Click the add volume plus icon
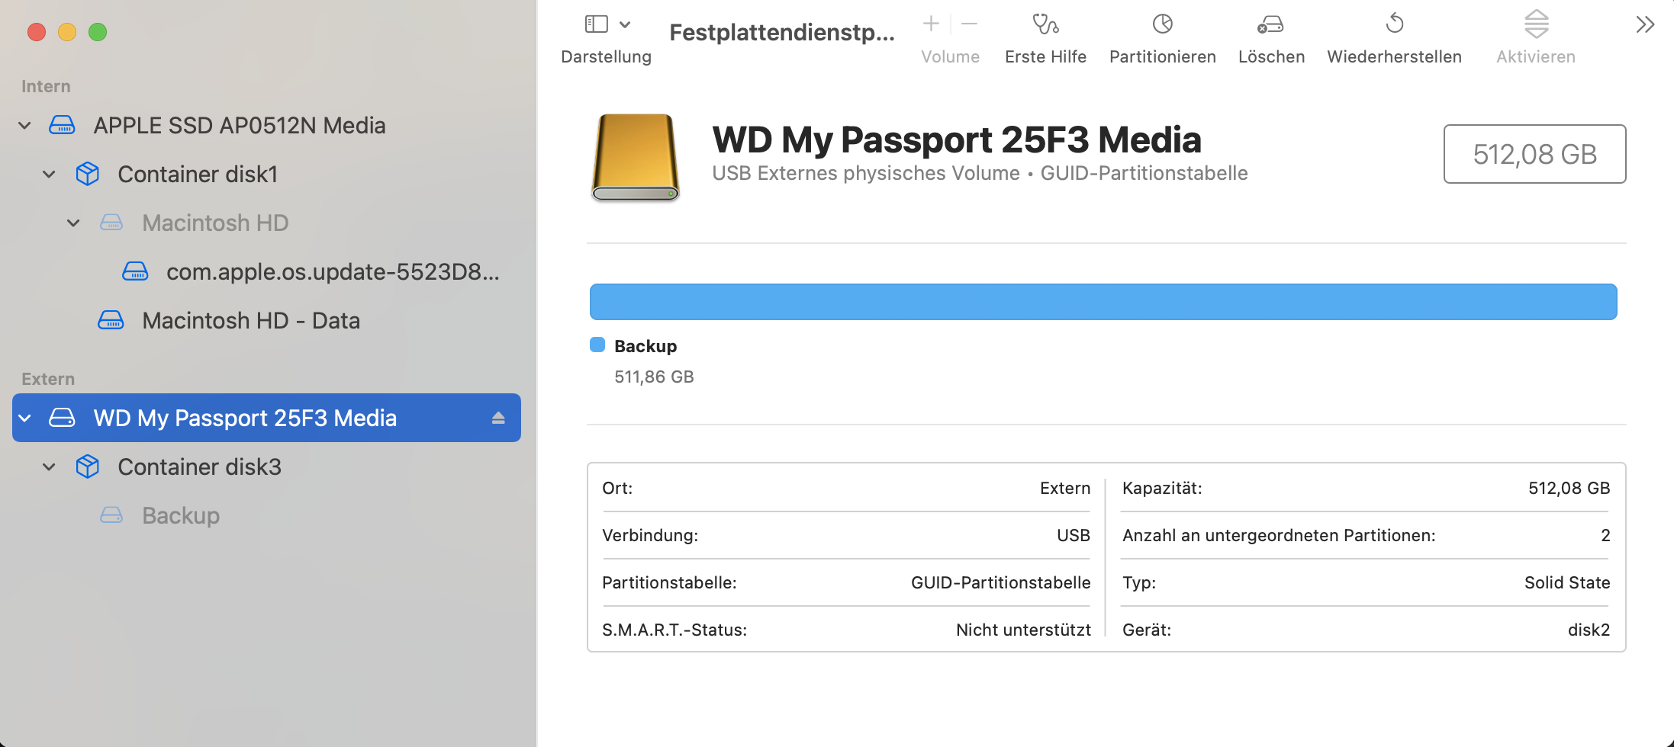The height and width of the screenshot is (747, 1674). tap(931, 24)
